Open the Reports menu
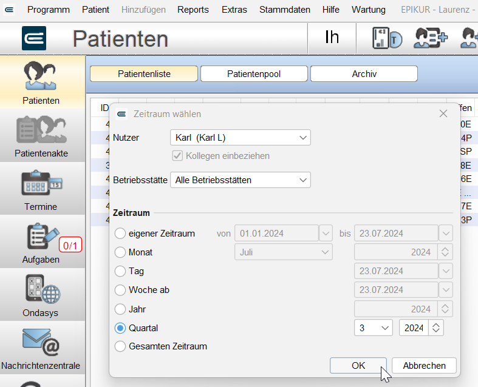Viewport: 478px width, 387px height. 193,10
